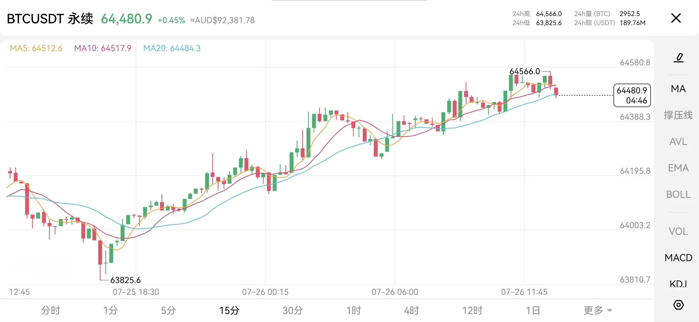Open the drawing pencil tool
Image resolution: width=699 pixels, height=322 pixels.
point(678,58)
